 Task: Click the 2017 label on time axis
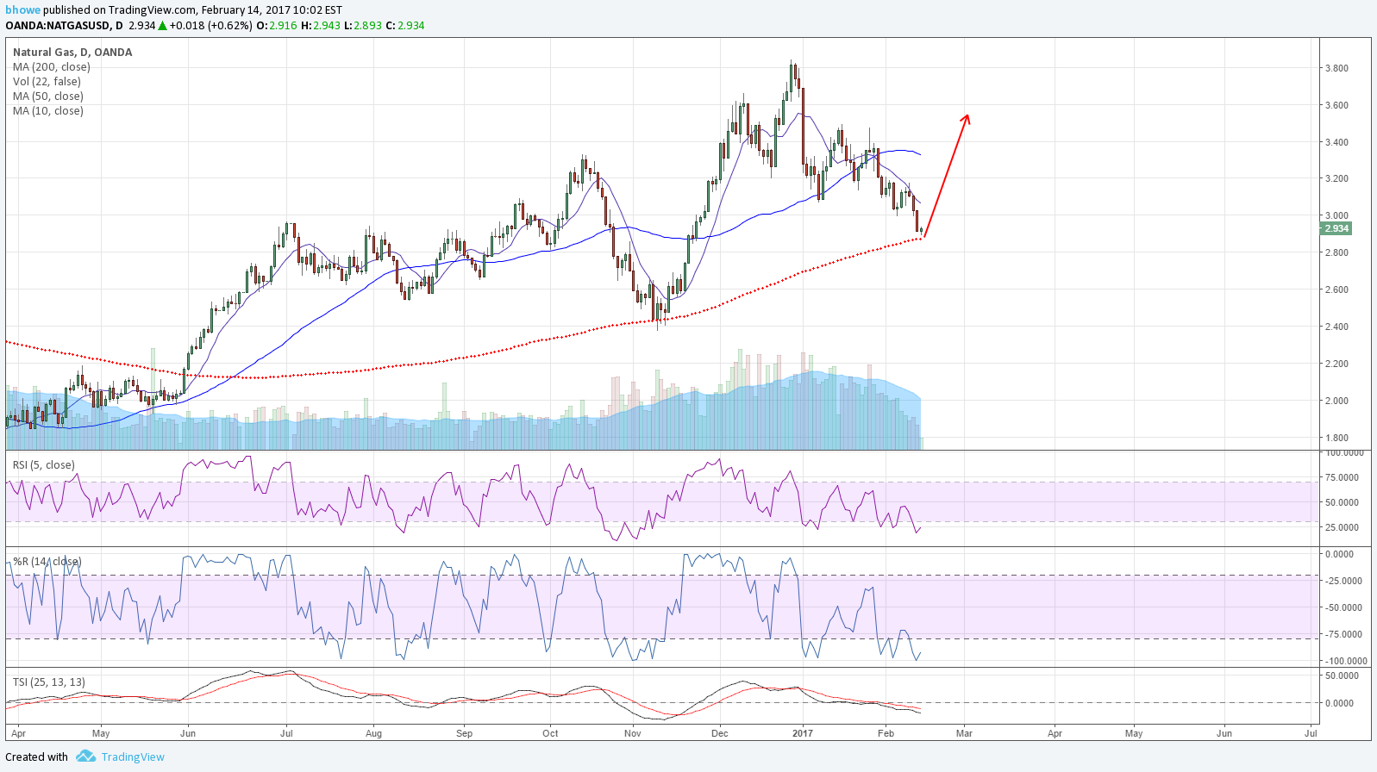[803, 733]
